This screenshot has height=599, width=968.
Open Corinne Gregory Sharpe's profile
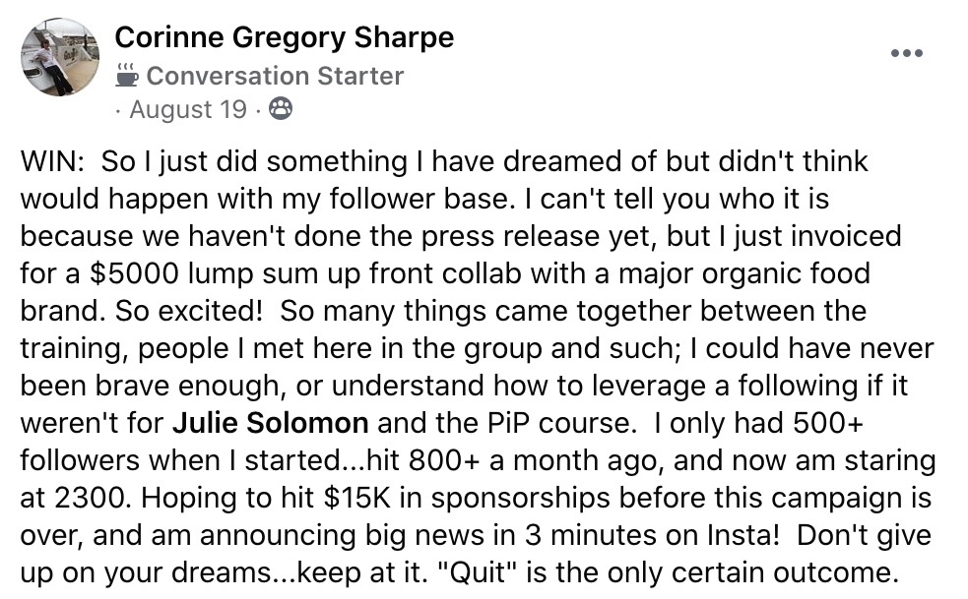284,37
